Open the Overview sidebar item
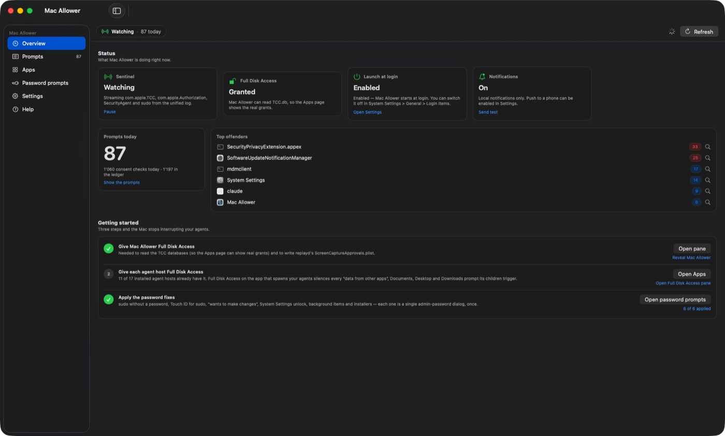The image size is (725, 436). pos(47,43)
